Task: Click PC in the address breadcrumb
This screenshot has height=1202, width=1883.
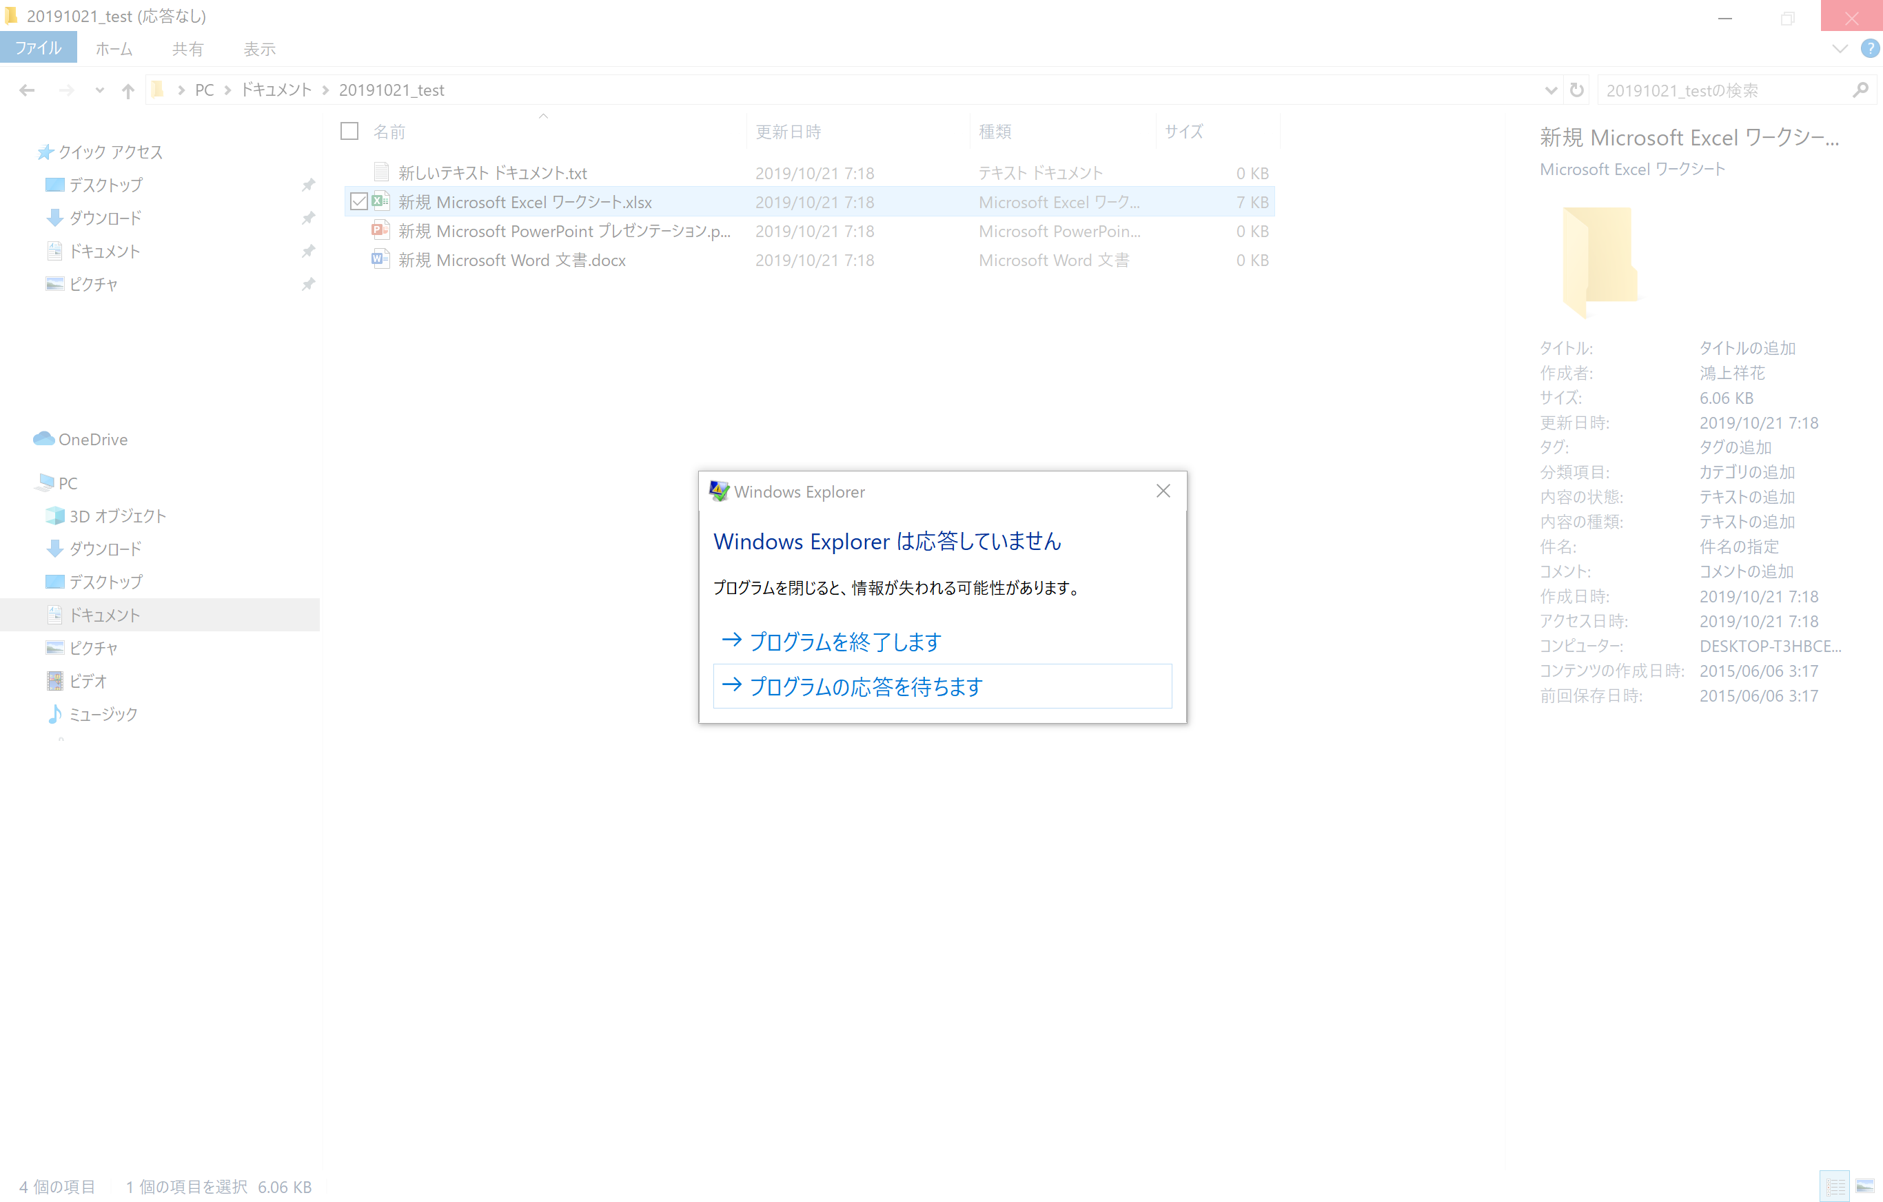Action: pyautogui.click(x=204, y=91)
